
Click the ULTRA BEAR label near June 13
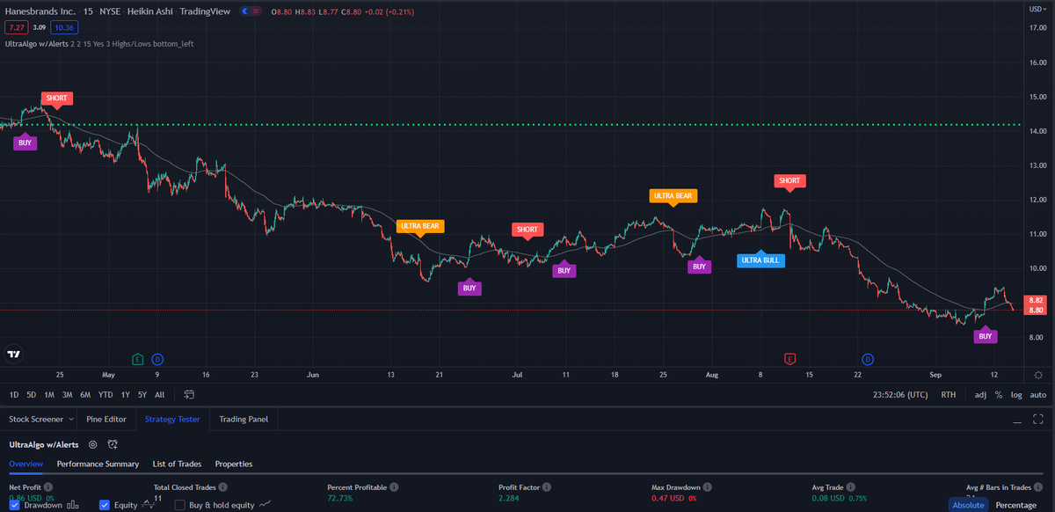(420, 227)
